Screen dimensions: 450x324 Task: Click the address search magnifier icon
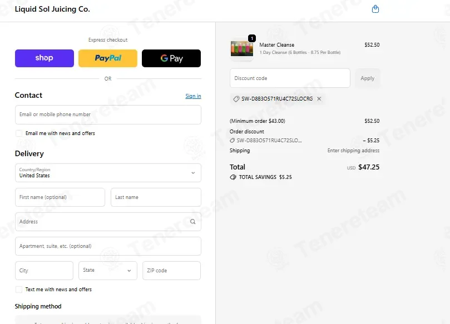(x=193, y=222)
